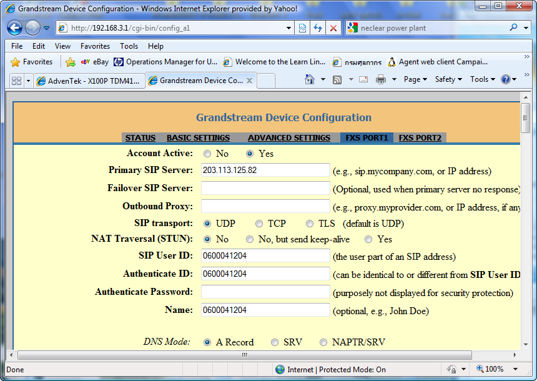
Task: Set Account Active to No
Action: click(207, 154)
